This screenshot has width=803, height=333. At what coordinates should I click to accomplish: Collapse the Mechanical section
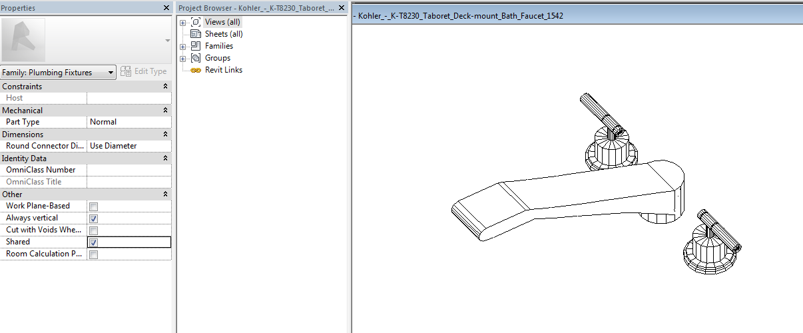click(x=165, y=111)
